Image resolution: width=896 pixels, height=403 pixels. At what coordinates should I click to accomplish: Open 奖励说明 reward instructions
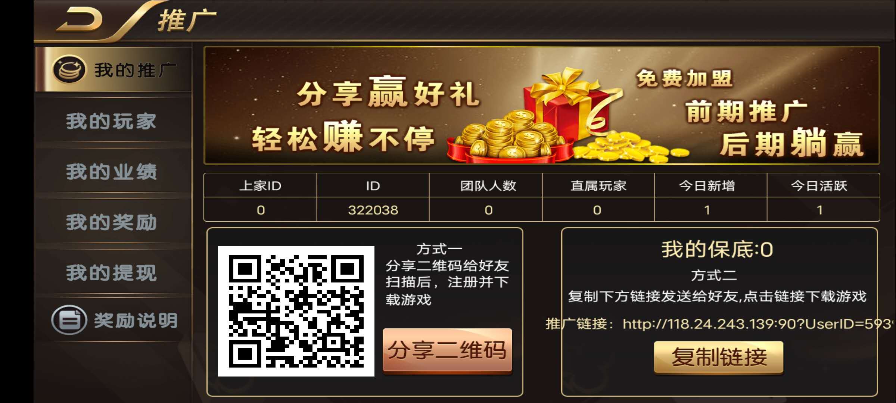tap(113, 320)
